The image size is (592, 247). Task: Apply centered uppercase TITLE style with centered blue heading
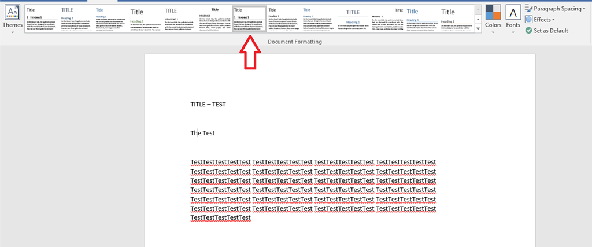tap(353, 19)
